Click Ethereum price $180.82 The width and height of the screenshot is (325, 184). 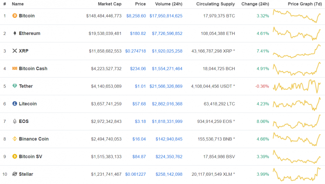point(138,34)
